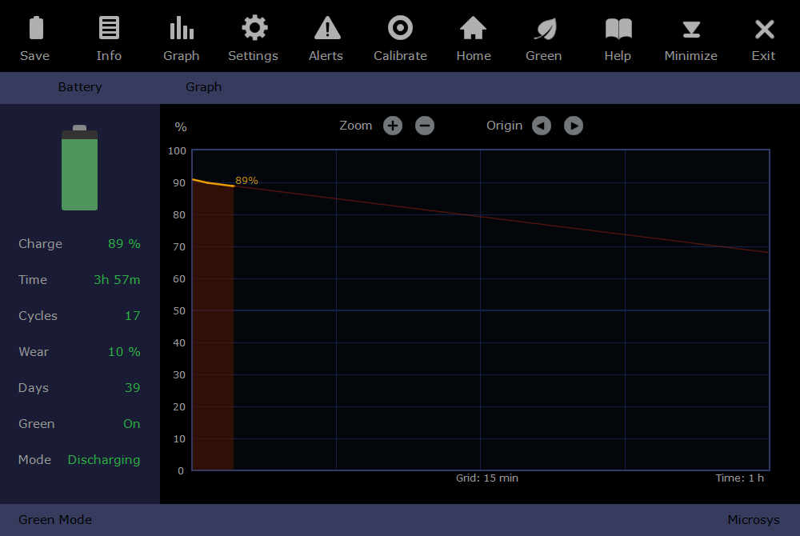Shift graph origin right
The image size is (800, 536).
coord(574,126)
